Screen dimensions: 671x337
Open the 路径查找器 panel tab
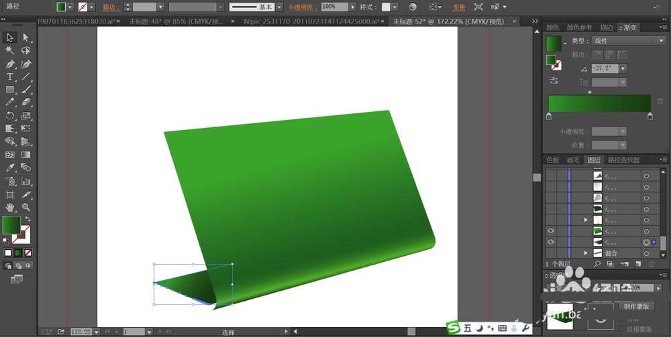623,159
